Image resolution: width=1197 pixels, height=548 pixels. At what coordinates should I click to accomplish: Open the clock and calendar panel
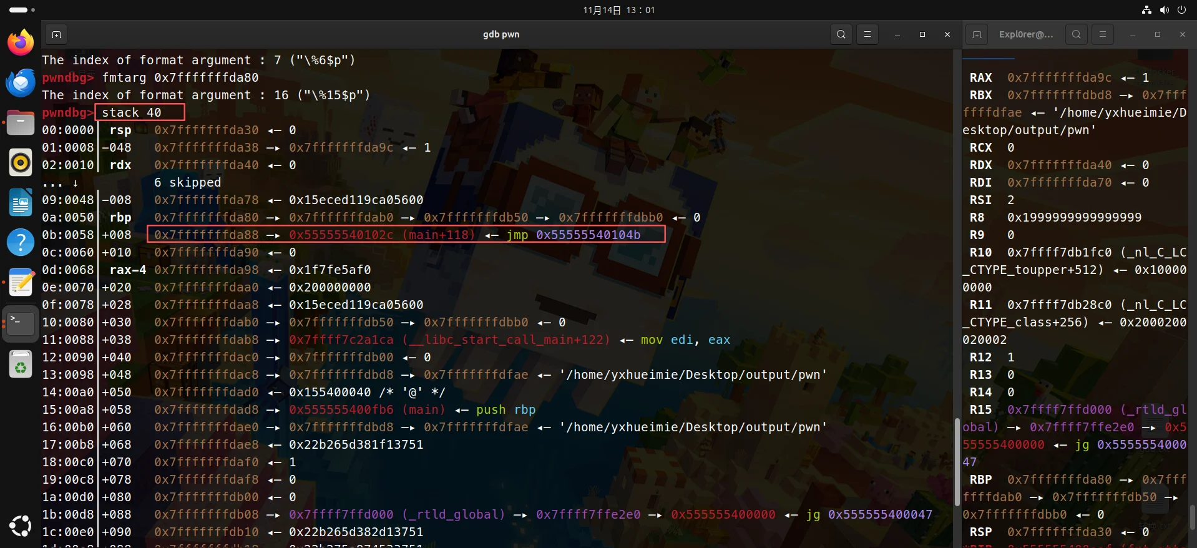click(x=618, y=10)
